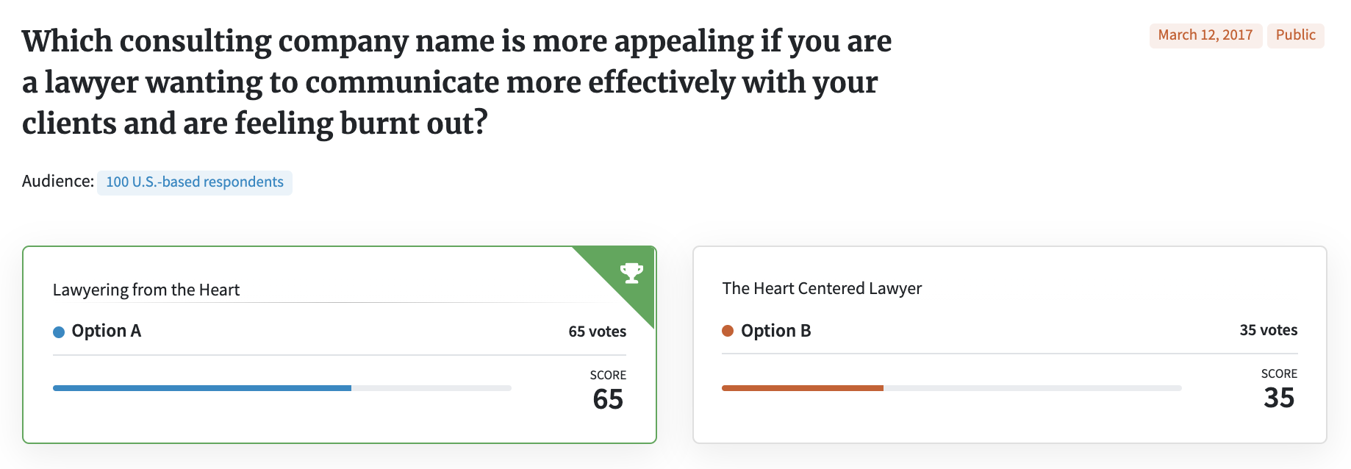1351x469 pixels.
Task: Click the SCORE label in Option B card
Action: click(1279, 373)
